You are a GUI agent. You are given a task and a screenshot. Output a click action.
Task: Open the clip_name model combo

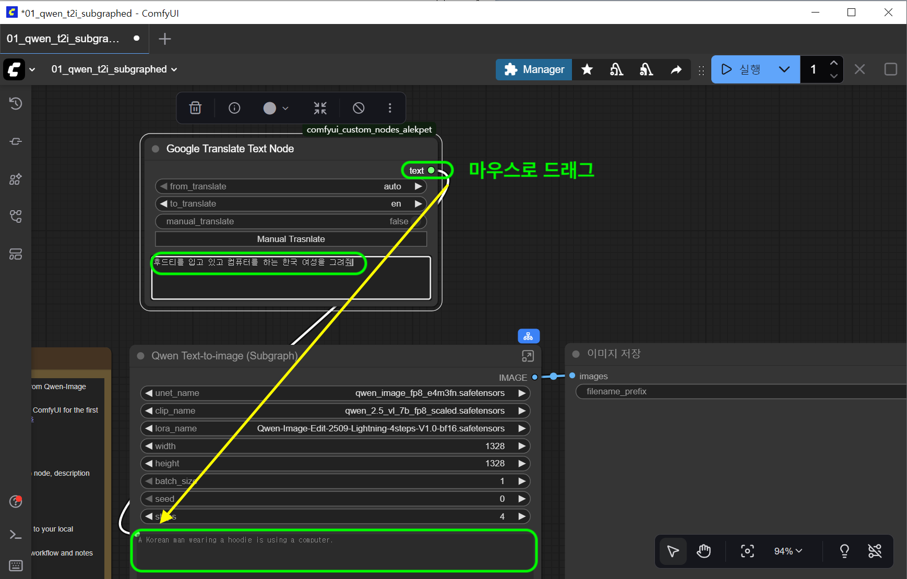click(335, 411)
